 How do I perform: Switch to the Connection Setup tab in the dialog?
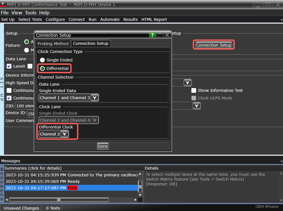90,43
